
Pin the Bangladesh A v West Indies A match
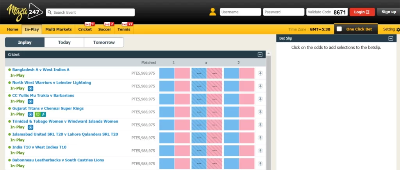pyautogui.click(x=260, y=73)
